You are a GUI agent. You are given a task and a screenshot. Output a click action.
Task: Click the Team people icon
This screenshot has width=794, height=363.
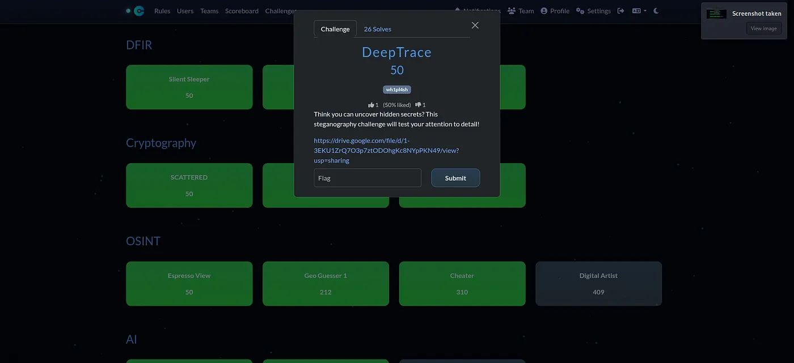click(x=512, y=11)
